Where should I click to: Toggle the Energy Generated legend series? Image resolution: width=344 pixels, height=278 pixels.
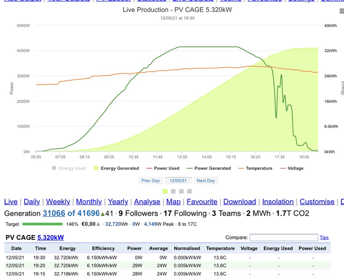click(x=116, y=168)
